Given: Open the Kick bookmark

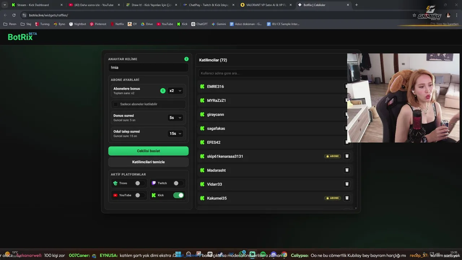Looking at the screenshot, I should (182, 24).
